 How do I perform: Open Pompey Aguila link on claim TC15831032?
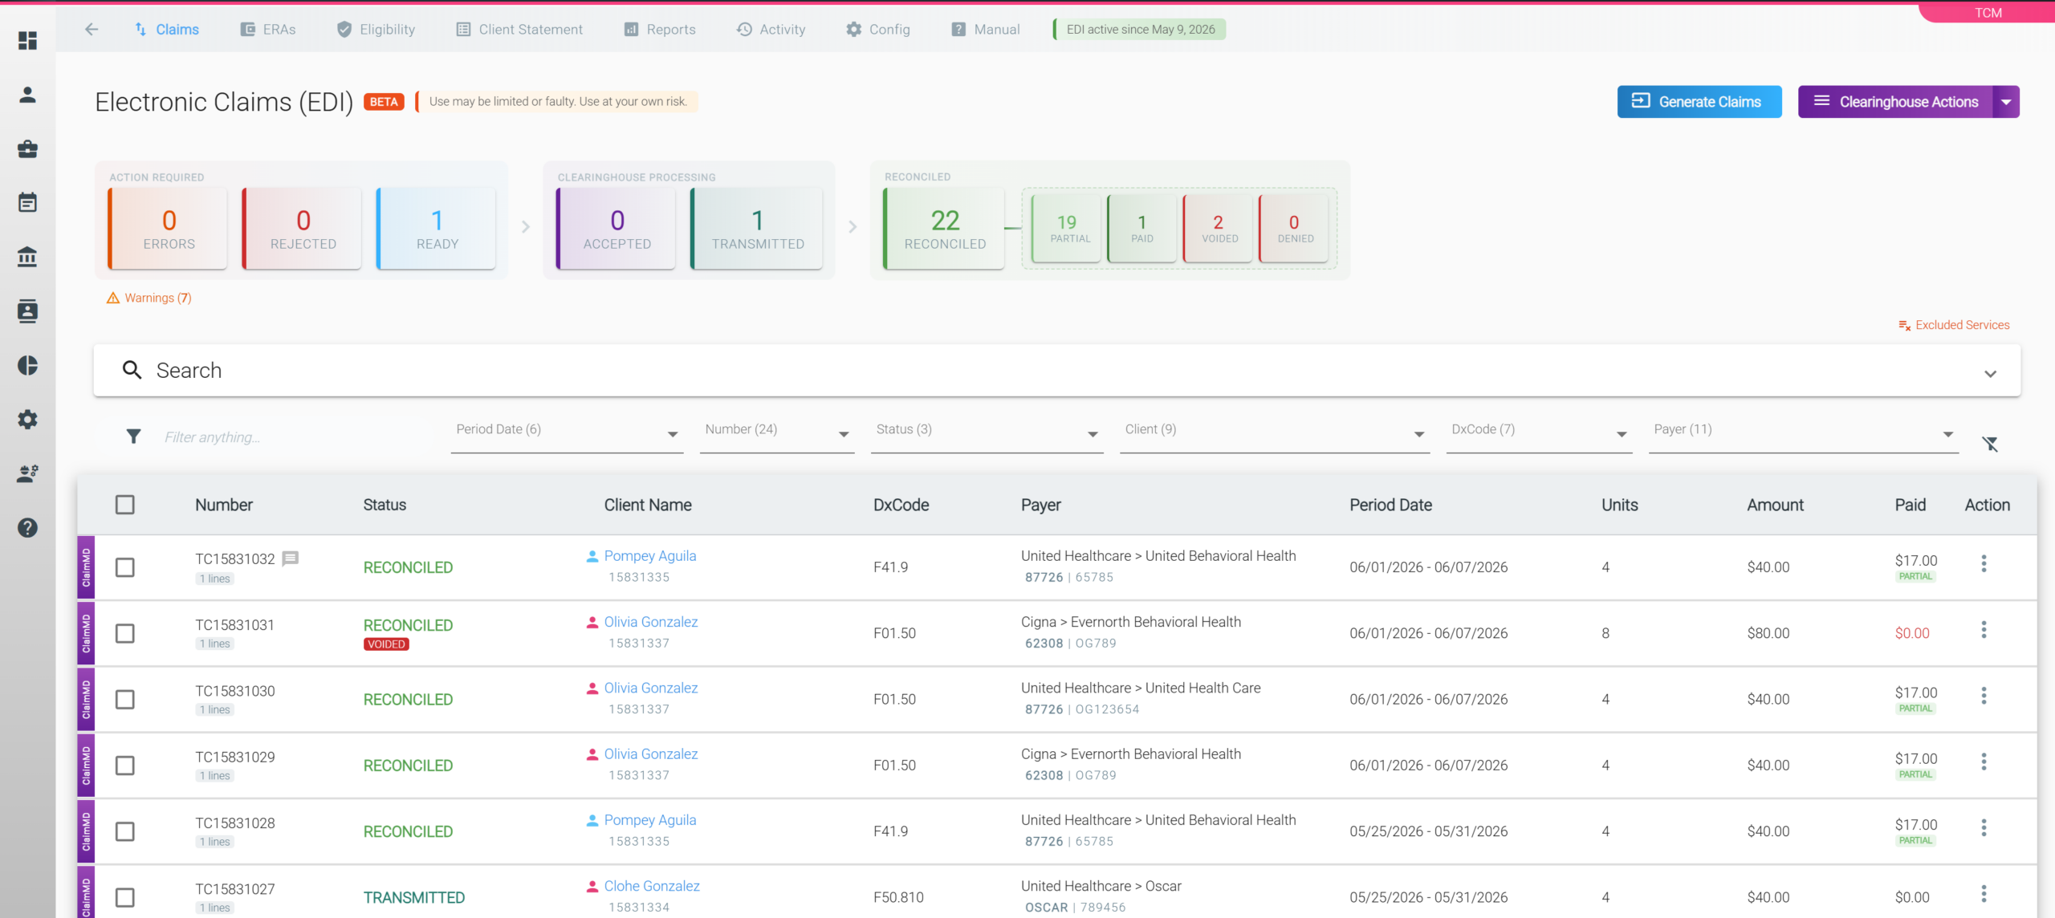coord(650,556)
